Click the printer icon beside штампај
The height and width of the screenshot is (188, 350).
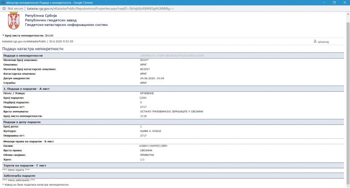pyautogui.click(x=315, y=42)
